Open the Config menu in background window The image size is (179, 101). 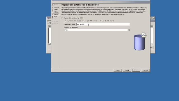point(49,20)
